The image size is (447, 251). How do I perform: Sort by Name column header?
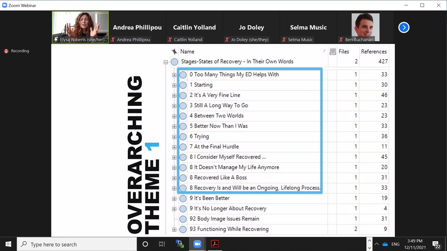click(187, 52)
